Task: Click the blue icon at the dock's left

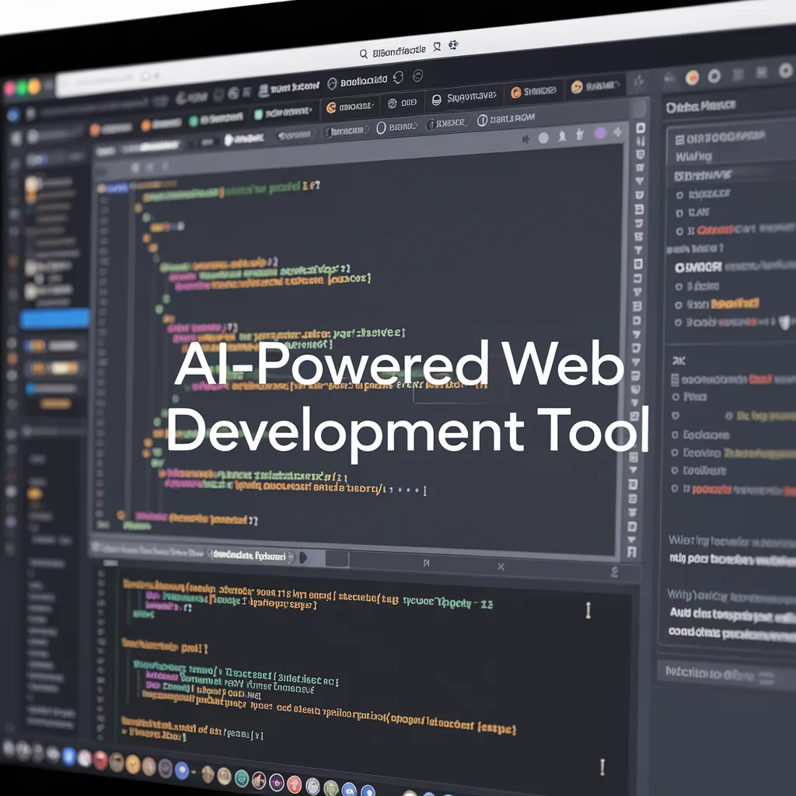Action: [68, 755]
